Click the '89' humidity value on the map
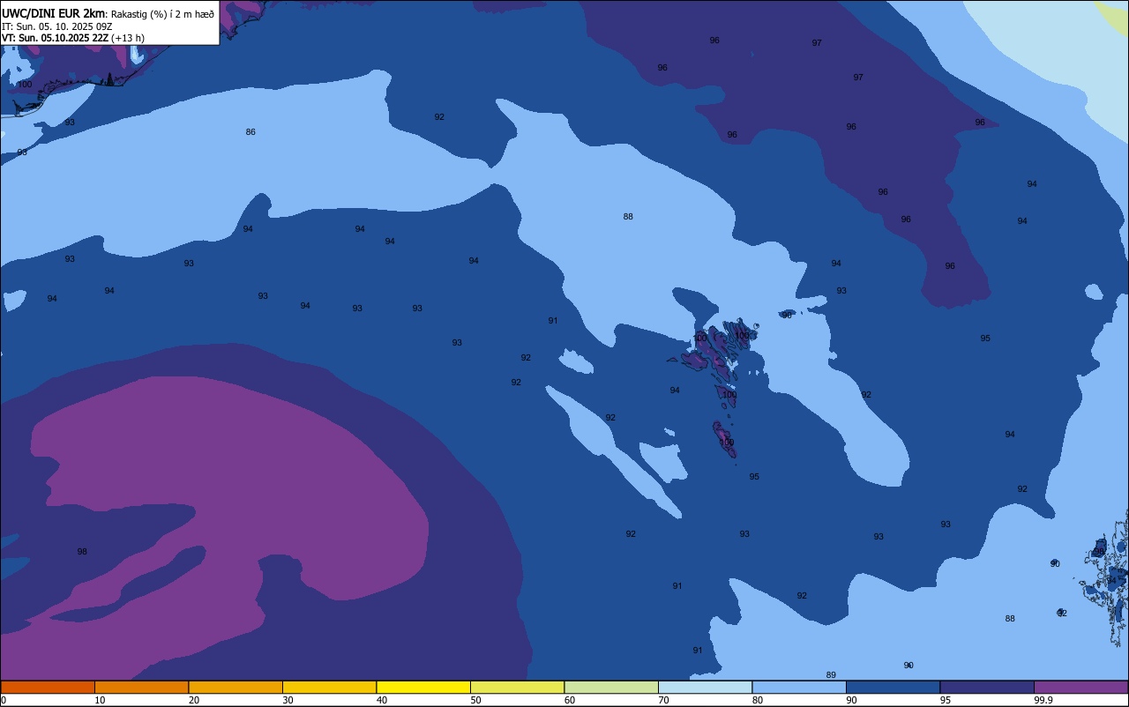The image size is (1129, 707). tap(831, 675)
